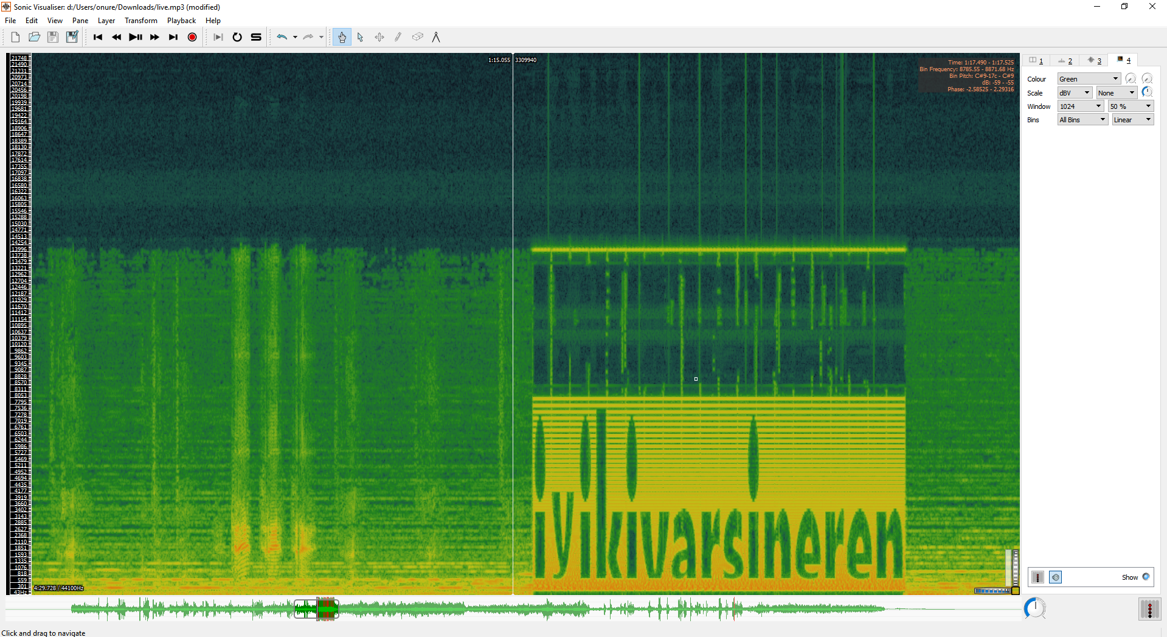Open the Undo history dropdown arrow
1167x637 pixels.
[x=295, y=37]
